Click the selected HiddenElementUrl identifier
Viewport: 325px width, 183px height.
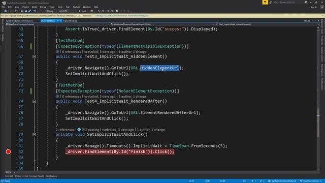159,68
